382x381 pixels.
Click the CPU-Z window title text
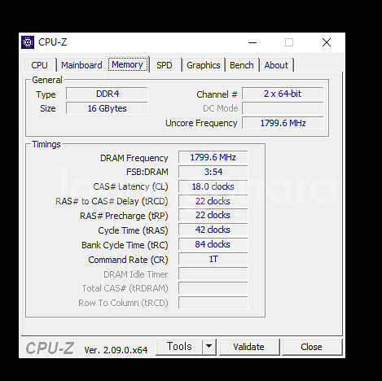[x=52, y=42]
